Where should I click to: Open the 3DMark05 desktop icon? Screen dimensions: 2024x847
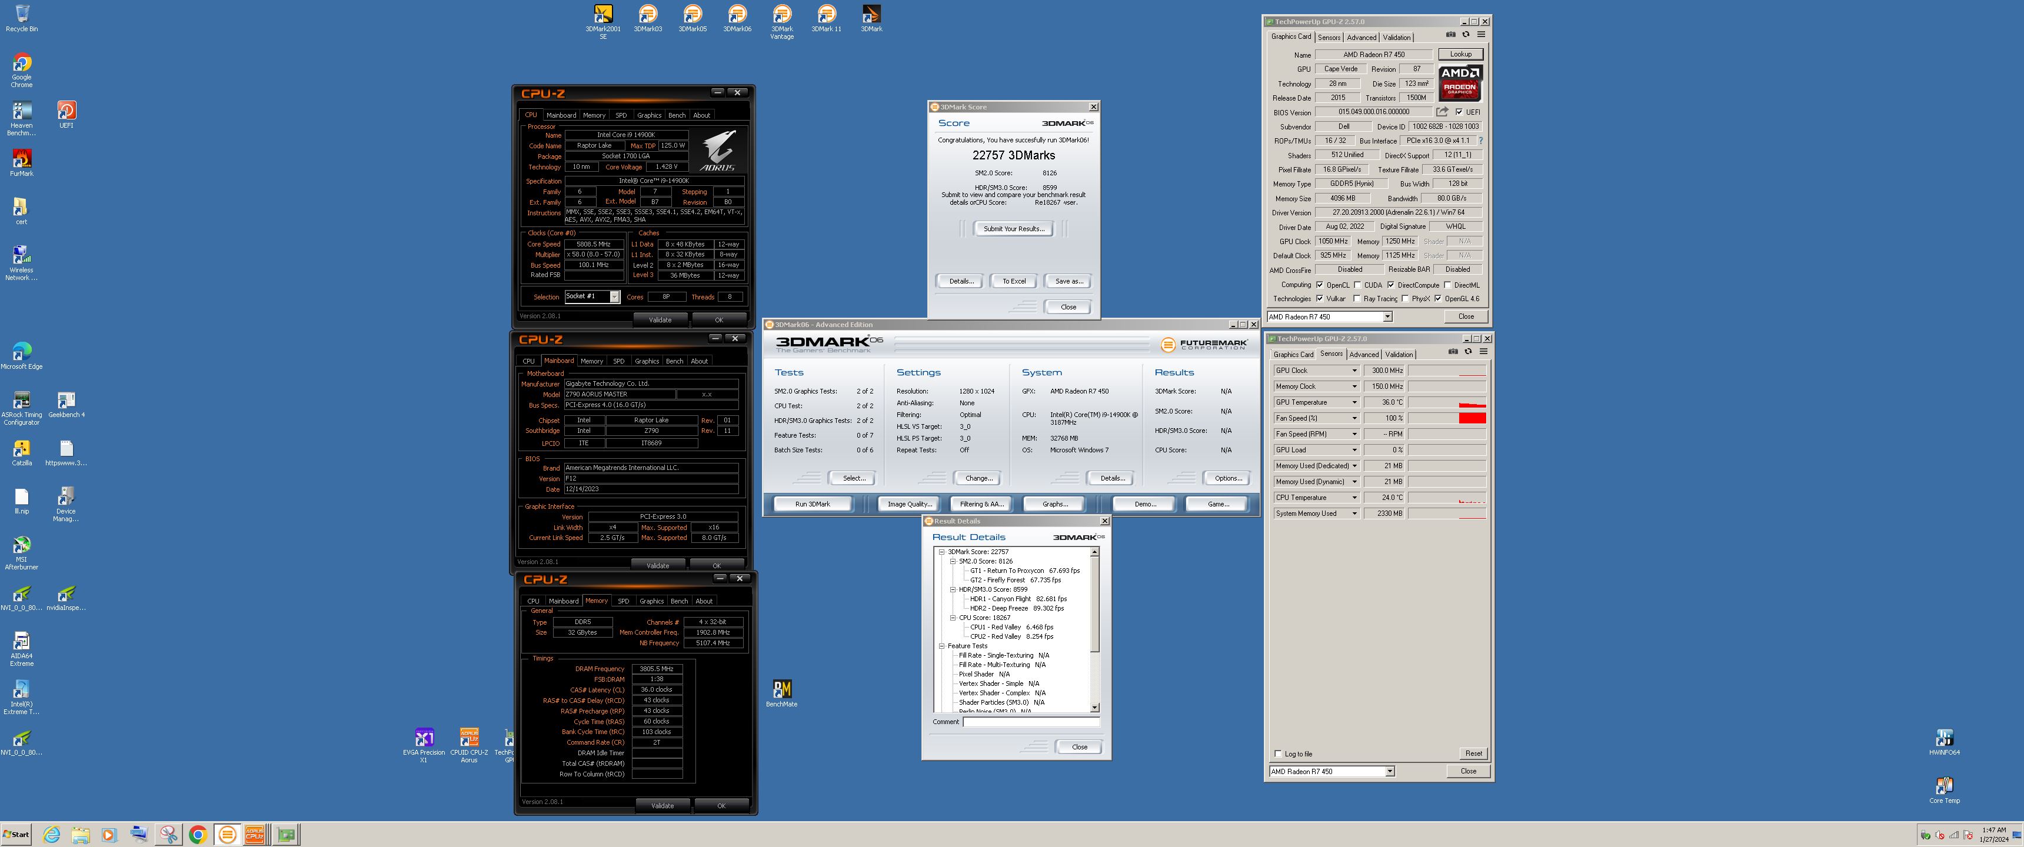coord(692,19)
